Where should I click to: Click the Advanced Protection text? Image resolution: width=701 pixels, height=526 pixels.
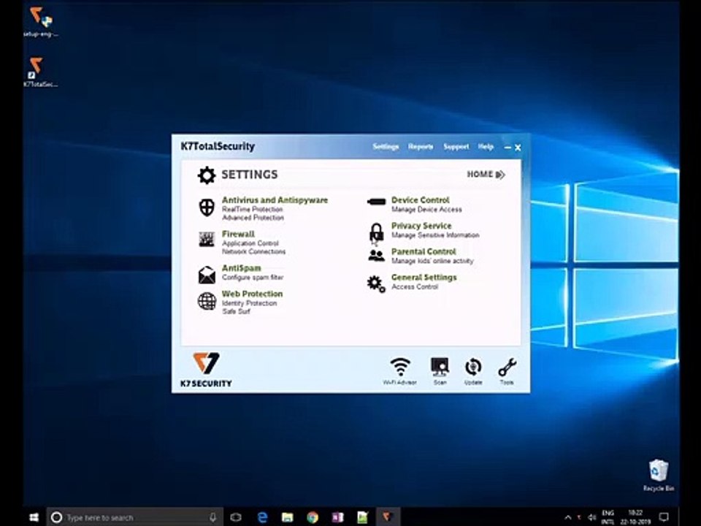(253, 218)
